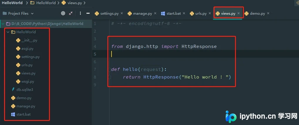Click the views.py breadcrumb
The image size is (299, 125).
click(72, 3)
